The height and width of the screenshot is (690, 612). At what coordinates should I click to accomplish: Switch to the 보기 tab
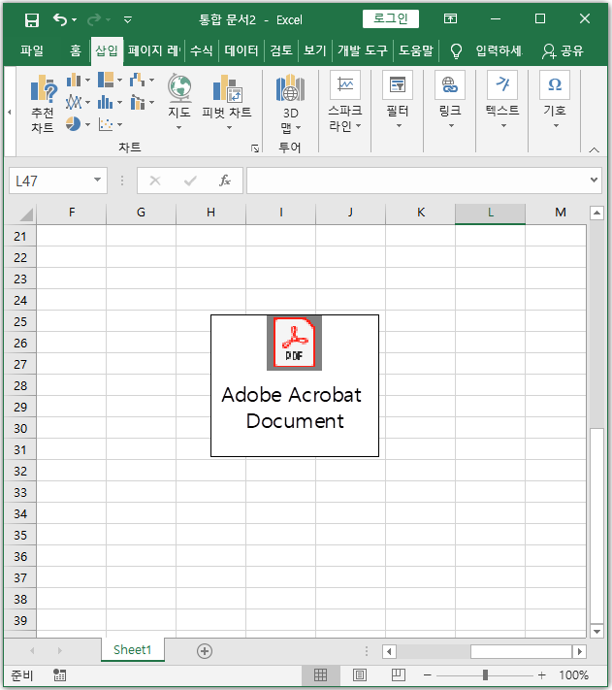click(315, 50)
